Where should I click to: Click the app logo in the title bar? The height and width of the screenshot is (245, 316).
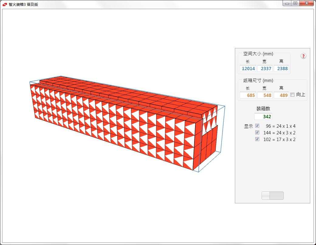(5, 4)
